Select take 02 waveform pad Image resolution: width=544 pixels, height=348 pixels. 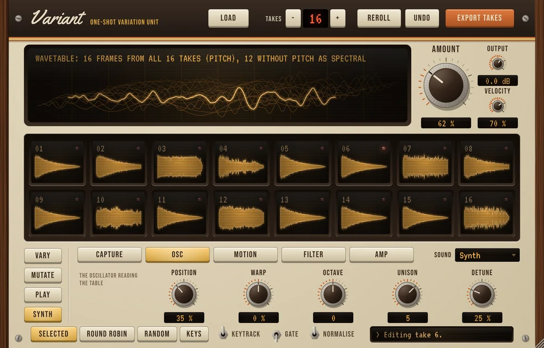[119, 162]
